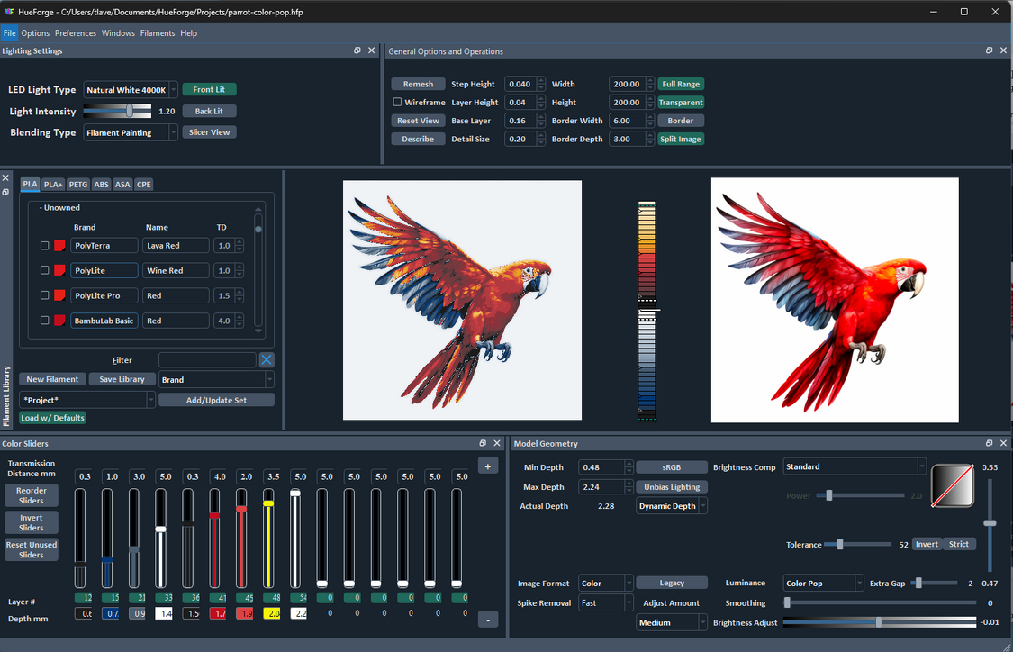This screenshot has height=652, width=1013.
Task: Click the HueForge icon in the title bar
Action: [9, 12]
